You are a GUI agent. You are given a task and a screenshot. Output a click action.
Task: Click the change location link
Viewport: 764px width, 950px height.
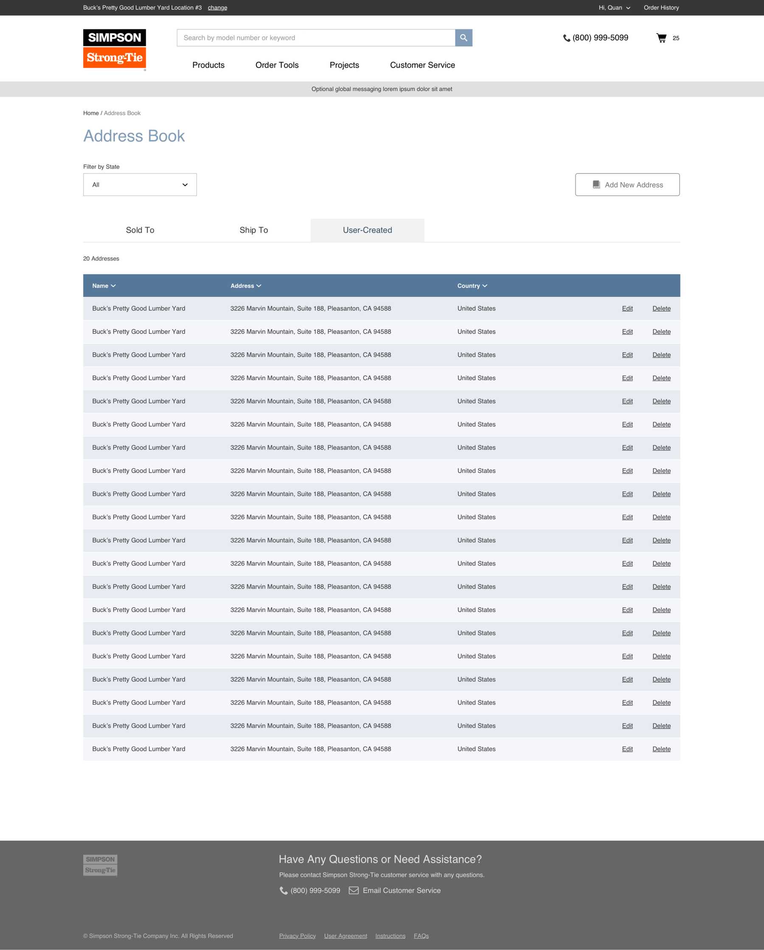217,8
